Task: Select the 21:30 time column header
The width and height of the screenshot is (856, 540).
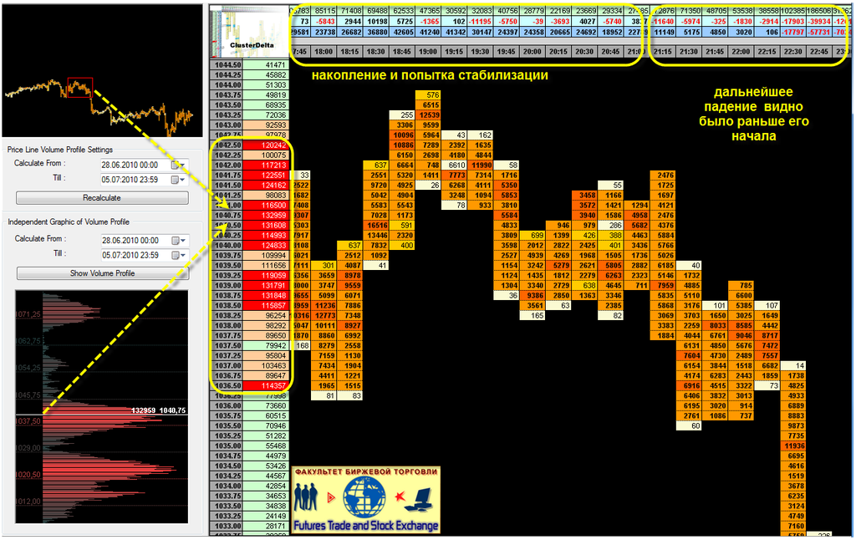Action: (689, 52)
